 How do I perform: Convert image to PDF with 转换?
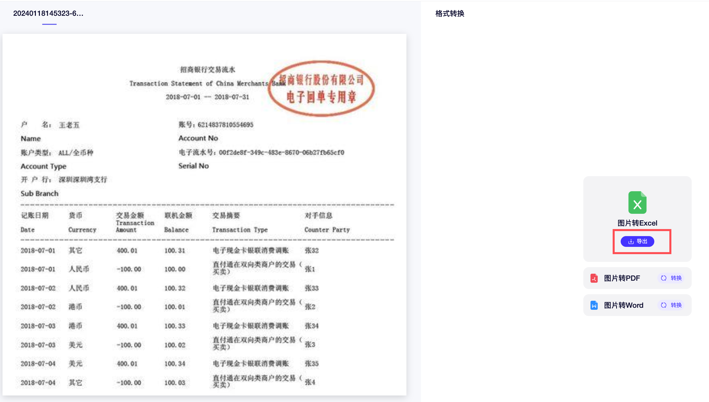(676, 278)
